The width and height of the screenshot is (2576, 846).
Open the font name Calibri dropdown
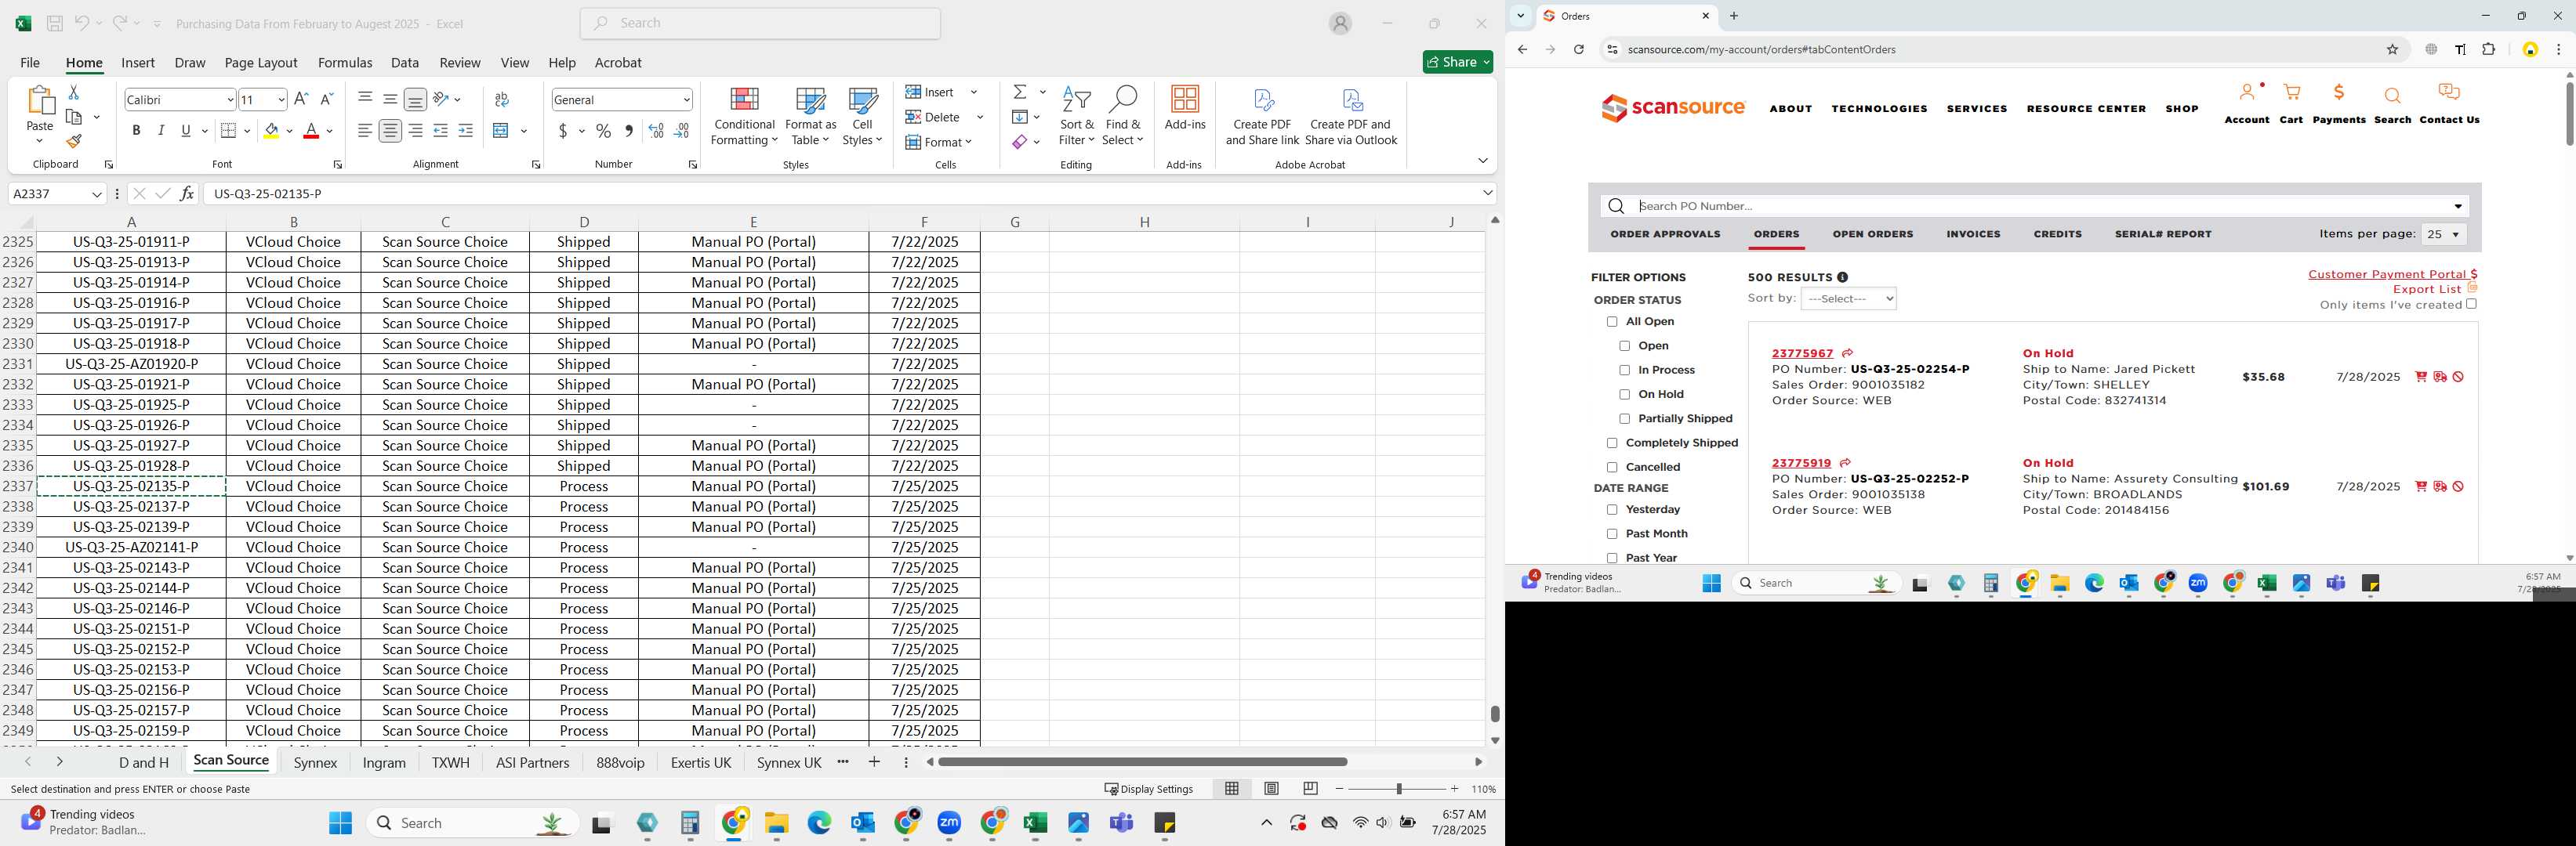(230, 100)
